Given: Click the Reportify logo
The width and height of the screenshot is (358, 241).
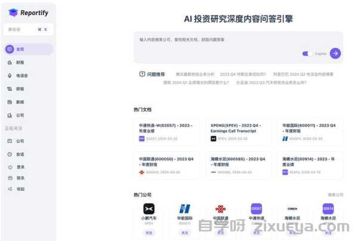Looking at the screenshot, I should coord(28,13).
